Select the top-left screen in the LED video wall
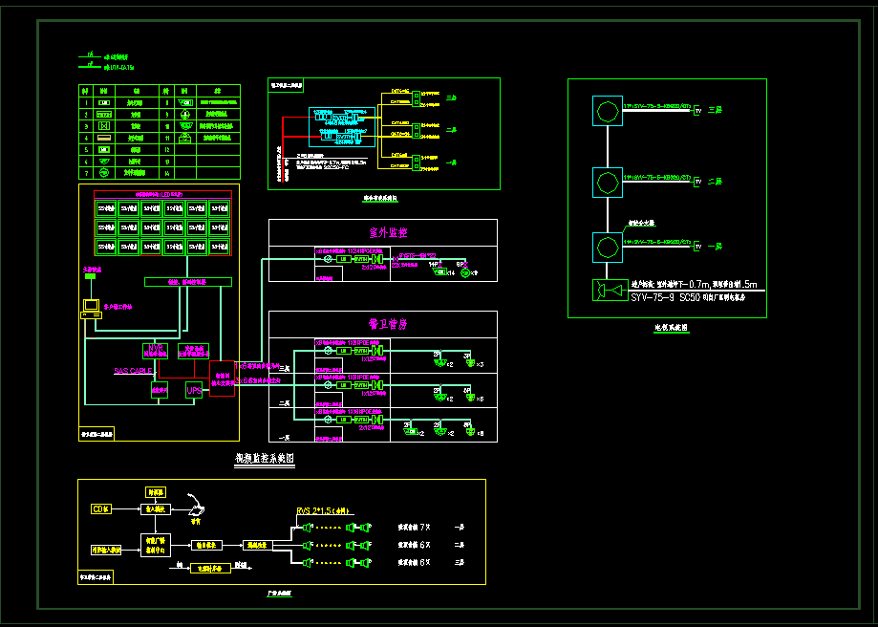878x627 pixels. [x=105, y=207]
